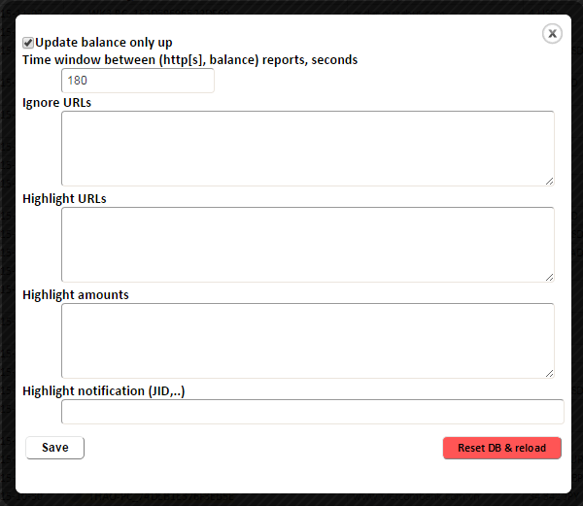Click inside the Highlight amounts text area

[x=307, y=340]
